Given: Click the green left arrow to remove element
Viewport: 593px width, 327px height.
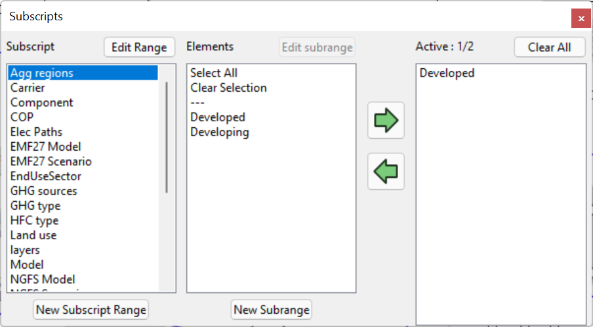Looking at the screenshot, I should [386, 172].
